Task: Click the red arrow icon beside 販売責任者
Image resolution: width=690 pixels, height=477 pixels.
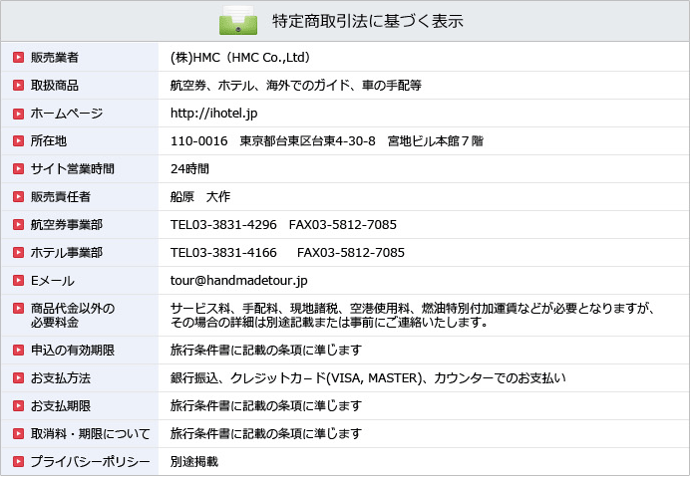Action: point(18,197)
